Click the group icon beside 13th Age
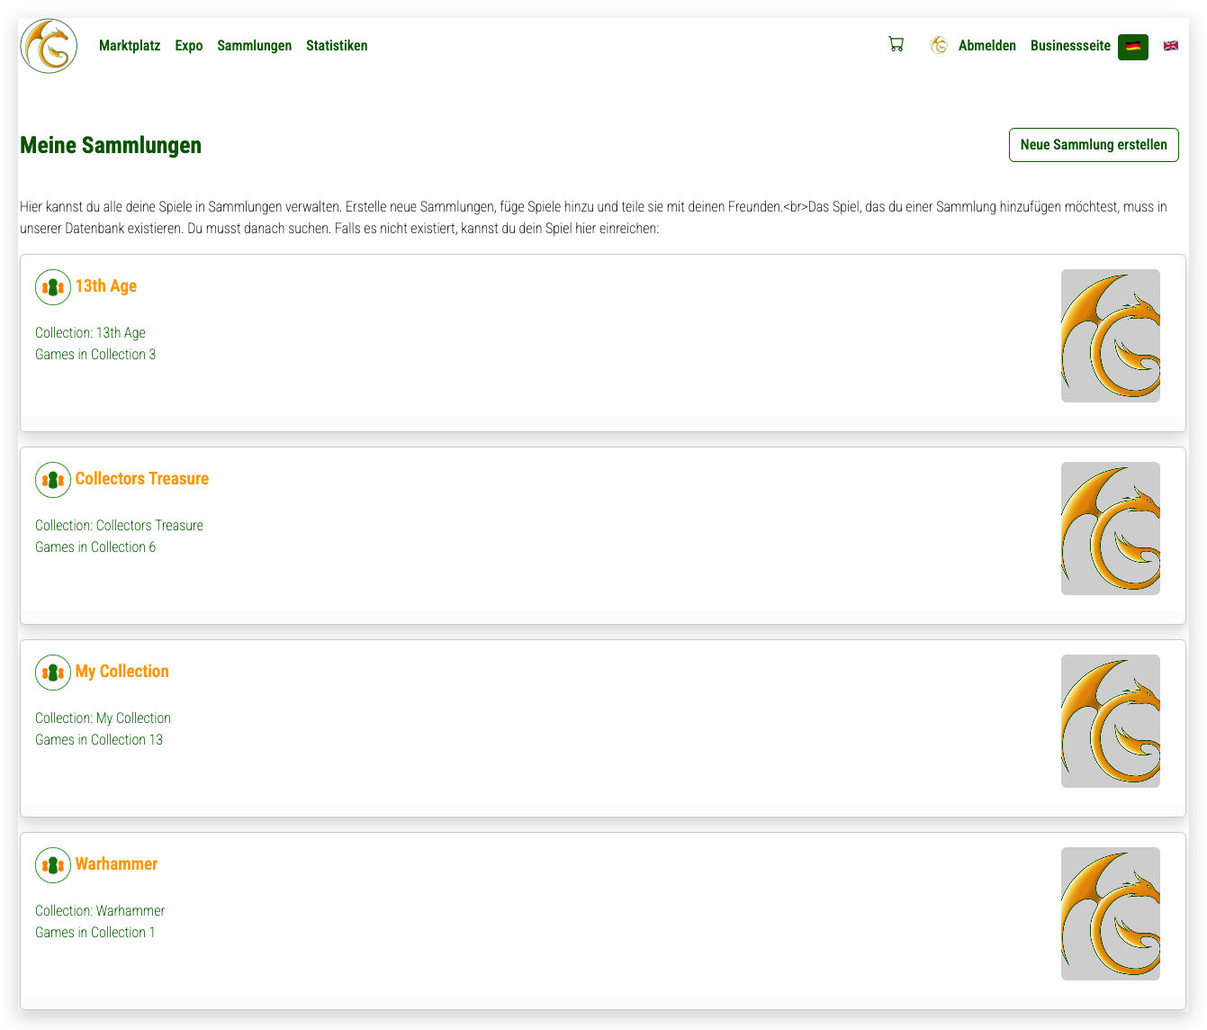The image size is (1207, 1030). [x=53, y=287]
